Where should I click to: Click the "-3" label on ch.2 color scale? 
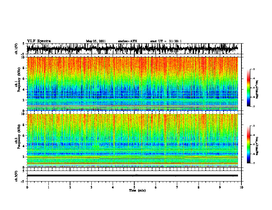(253, 126)
